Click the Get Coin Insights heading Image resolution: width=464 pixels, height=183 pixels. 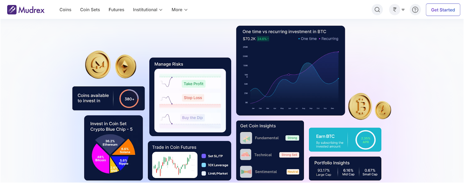coord(258,126)
